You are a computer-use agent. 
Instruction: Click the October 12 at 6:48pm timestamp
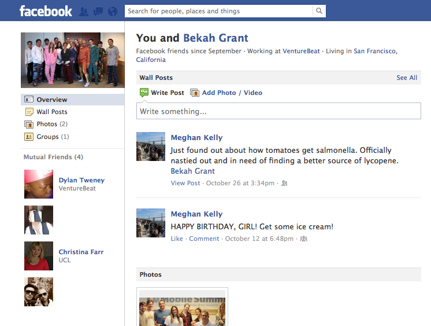pos(259,239)
